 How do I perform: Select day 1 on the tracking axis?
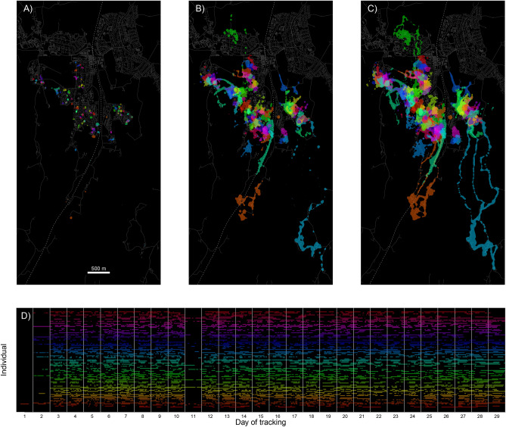pyautogui.click(x=25, y=416)
